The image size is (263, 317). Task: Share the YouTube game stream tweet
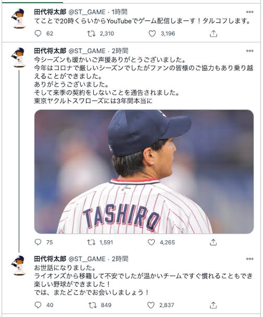pyautogui.click(x=214, y=33)
